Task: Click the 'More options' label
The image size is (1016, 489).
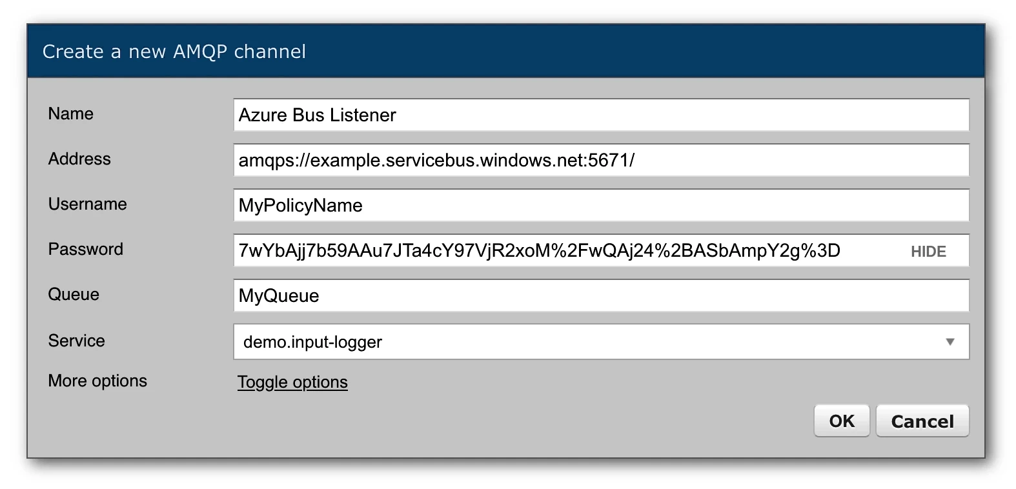Action: (97, 381)
